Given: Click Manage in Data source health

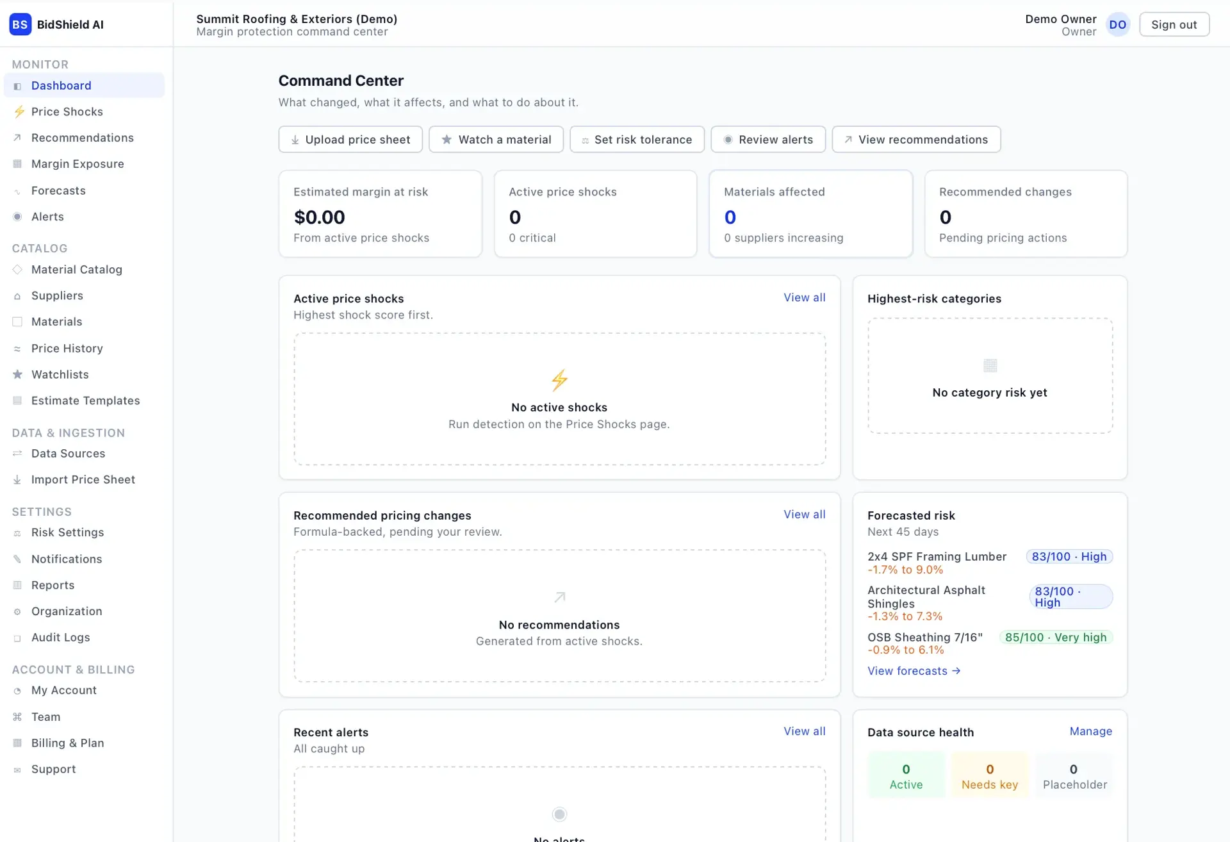Looking at the screenshot, I should pyautogui.click(x=1090, y=731).
